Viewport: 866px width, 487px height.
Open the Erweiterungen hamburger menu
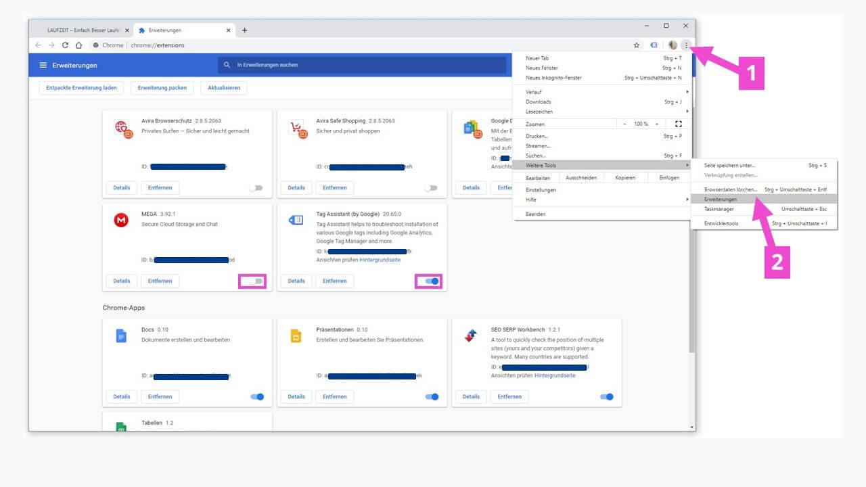[x=43, y=65]
